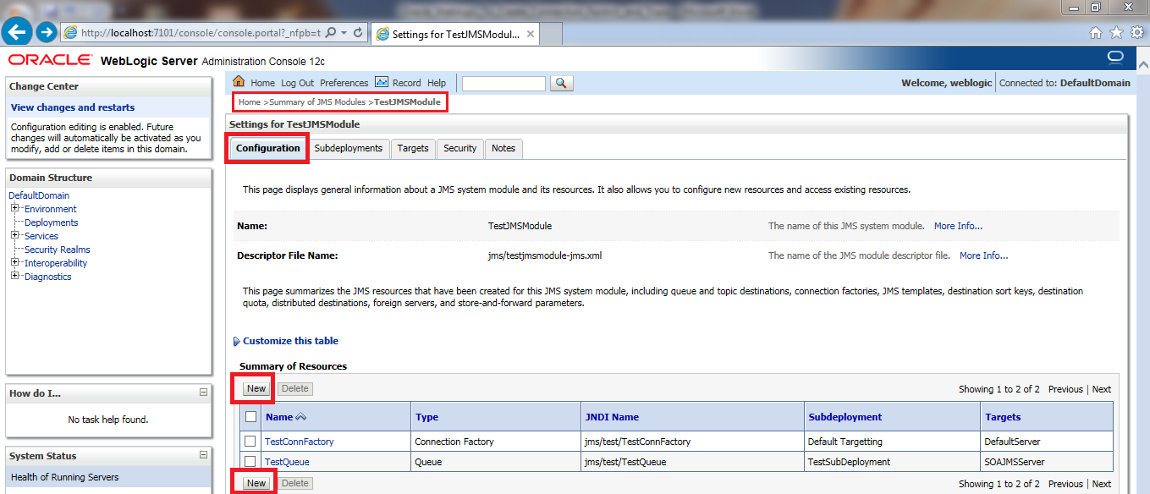Expand the Services tree node
The image size is (1150, 494).
15,235
